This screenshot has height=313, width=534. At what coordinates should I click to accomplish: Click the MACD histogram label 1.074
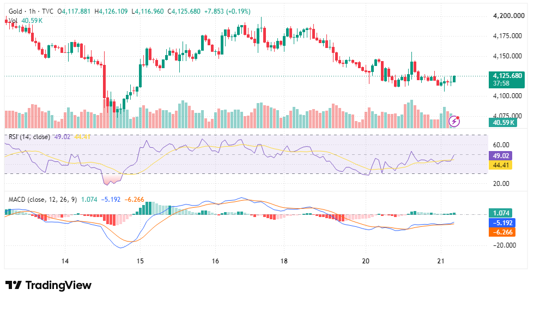501,213
